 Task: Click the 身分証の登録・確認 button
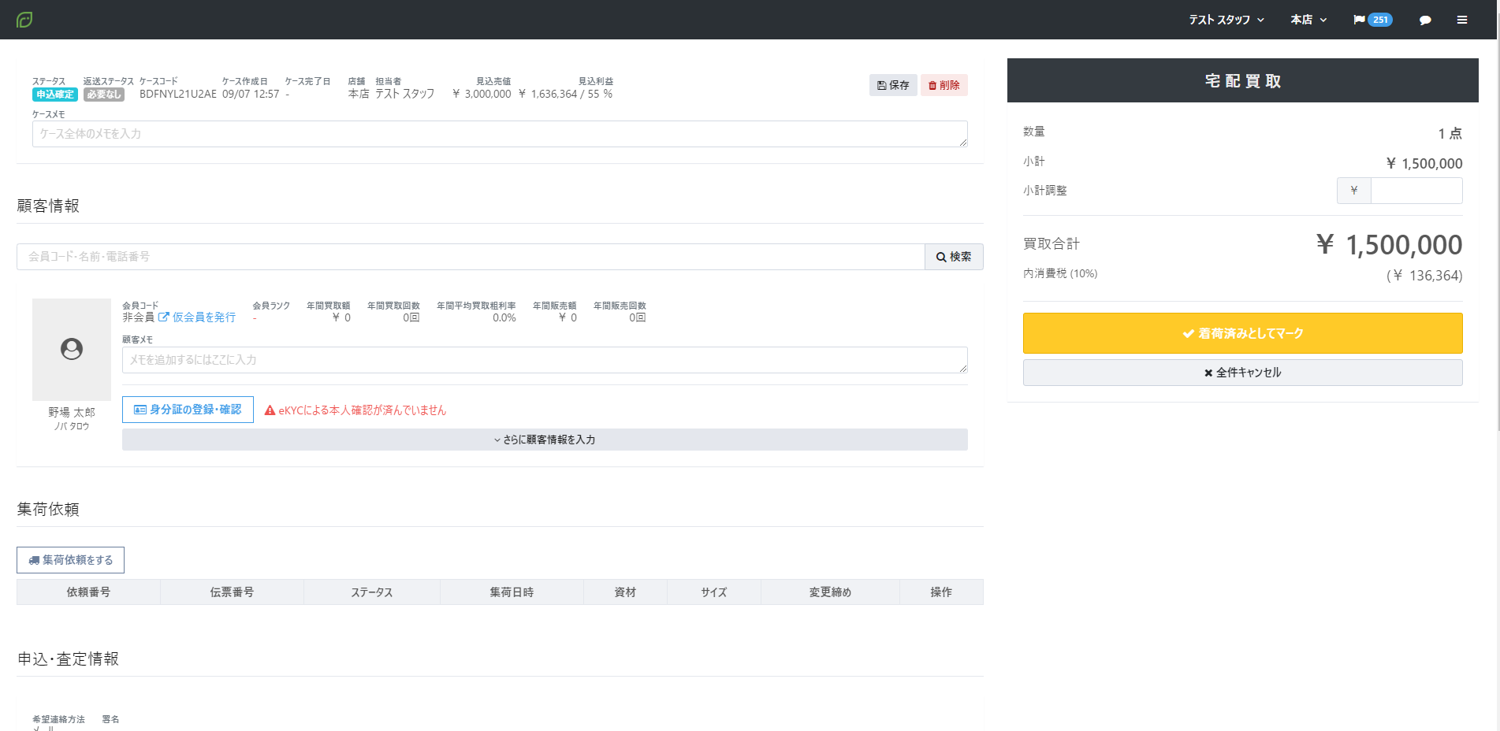coord(188,410)
